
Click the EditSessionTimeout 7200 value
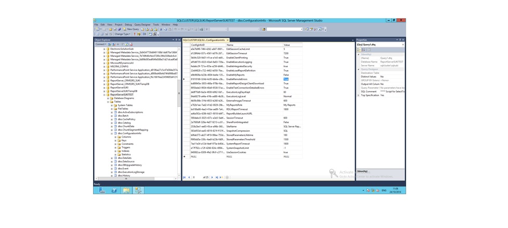[x=293, y=53]
